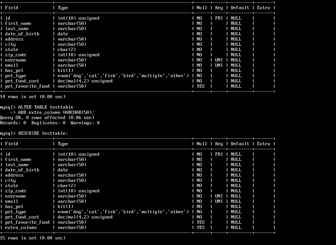
Task: Click the bit(1) type for has_pet in second table
Action: point(65,206)
